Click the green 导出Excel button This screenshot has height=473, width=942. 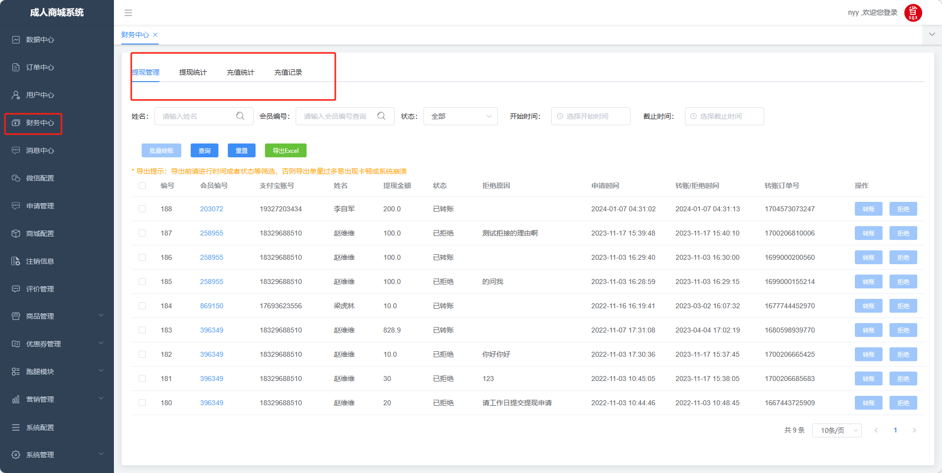[x=285, y=150]
